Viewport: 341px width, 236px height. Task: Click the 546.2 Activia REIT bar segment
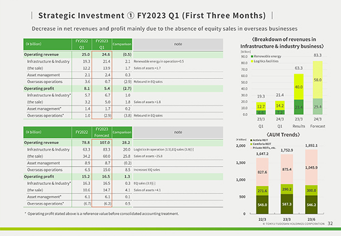(311, 205)
